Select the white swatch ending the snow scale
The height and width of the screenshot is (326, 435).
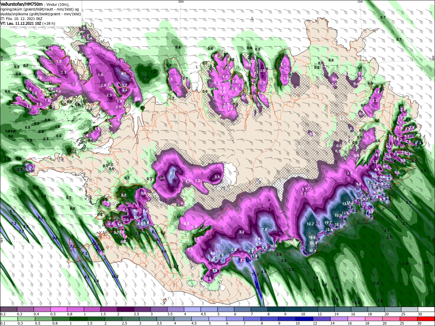(x=425, y=309)
